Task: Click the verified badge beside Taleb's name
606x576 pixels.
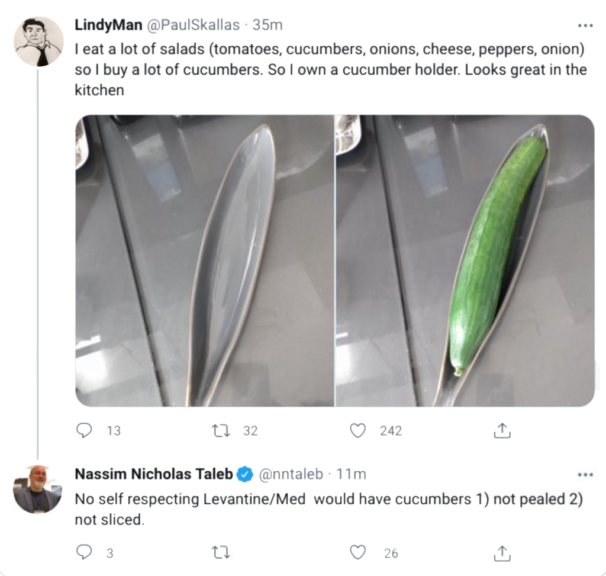Action: point(246,474)
